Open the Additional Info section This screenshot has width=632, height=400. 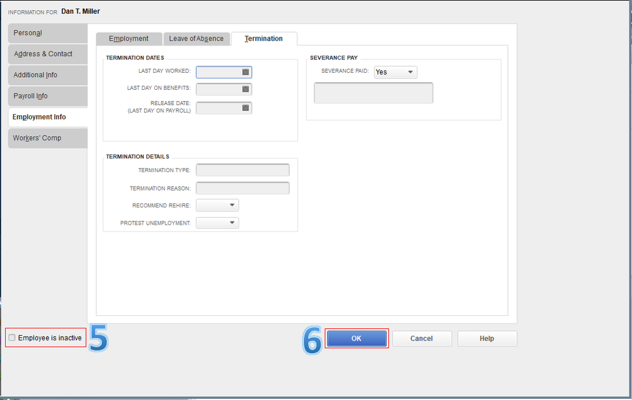[x=47, y=75]
